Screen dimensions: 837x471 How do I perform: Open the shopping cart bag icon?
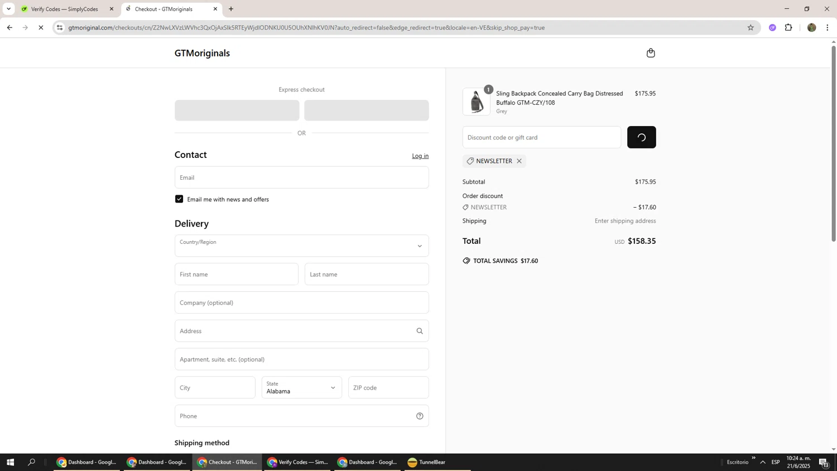651,53
